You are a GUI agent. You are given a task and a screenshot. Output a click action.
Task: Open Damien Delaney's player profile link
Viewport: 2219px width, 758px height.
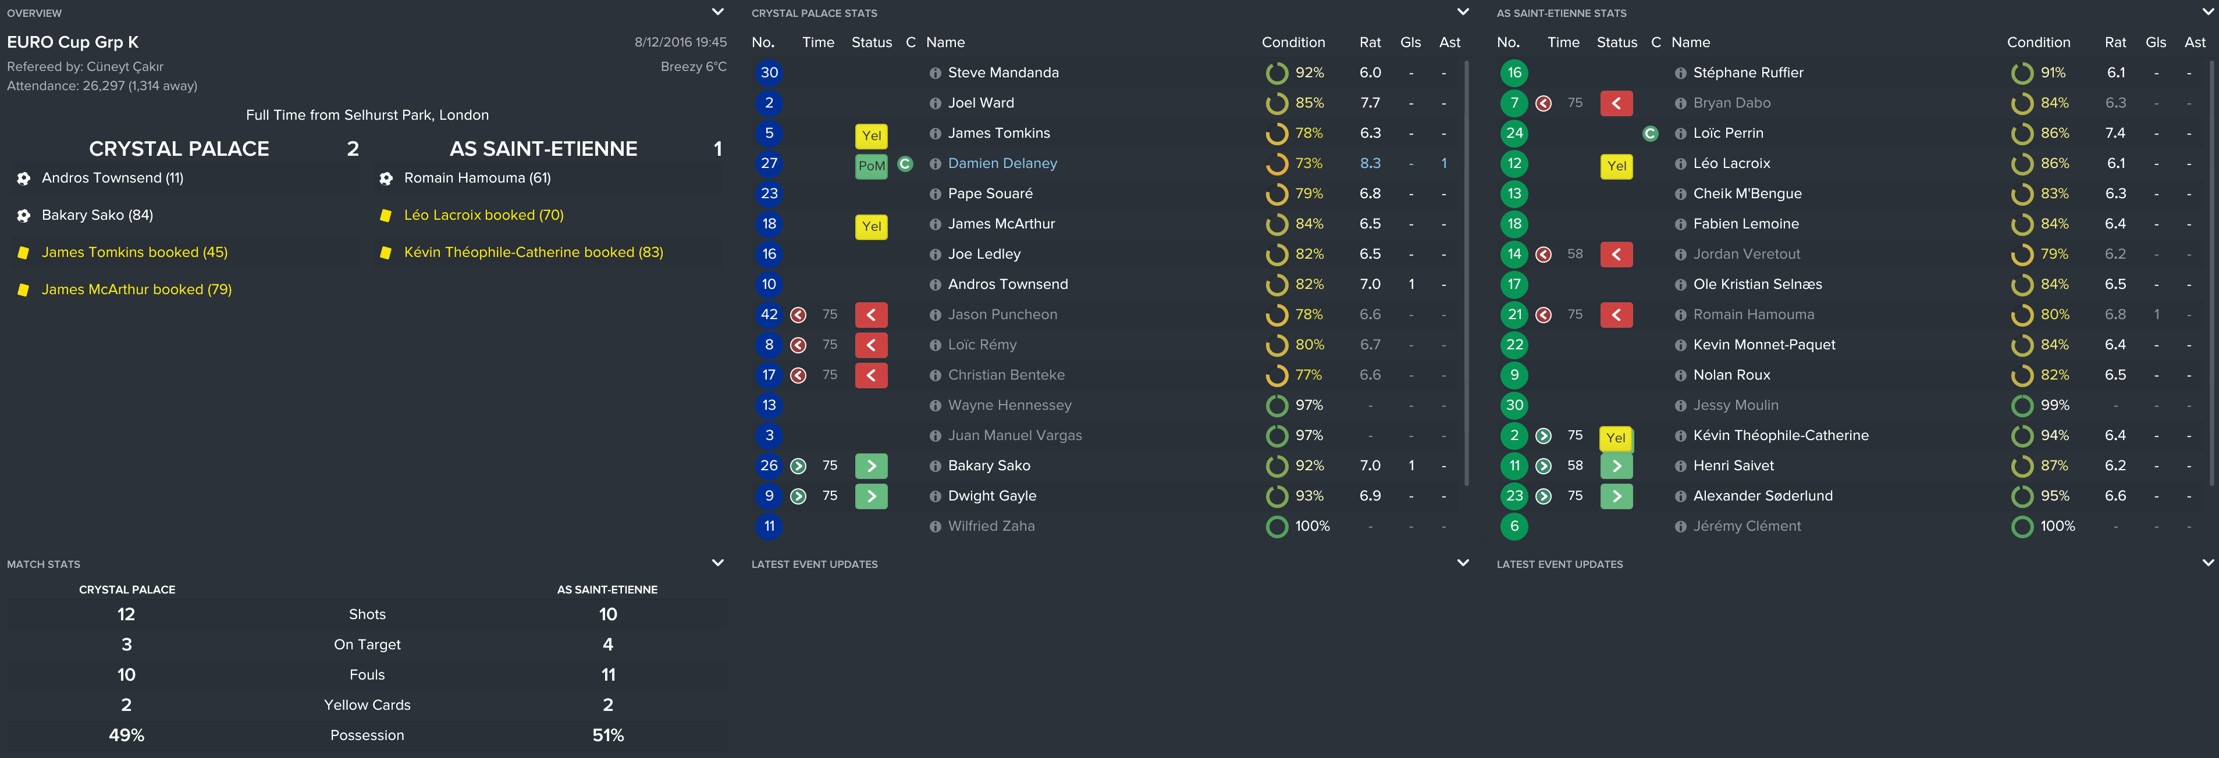(x=1002, y=163)
